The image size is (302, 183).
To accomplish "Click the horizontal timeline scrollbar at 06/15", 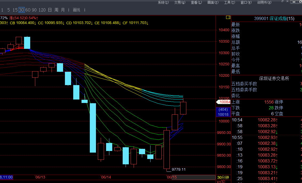I will [x=172, y=177].
